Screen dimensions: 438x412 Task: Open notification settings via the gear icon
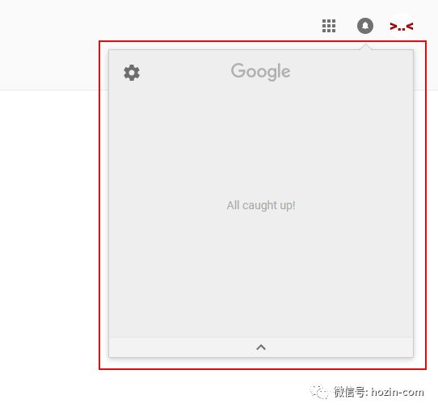[x=132, y=73]
